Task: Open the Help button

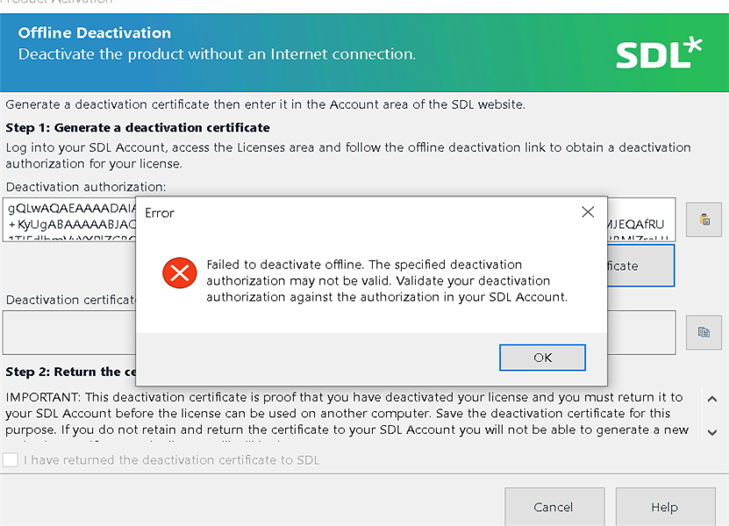Action: (x=665, y=507)
